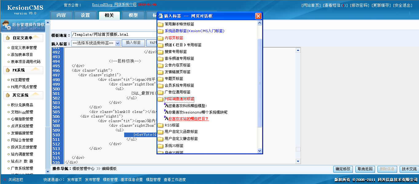Image resolution: width=419 pixels, height=184 pixels.
Task: Switch to the 设置 tab
Action: pyautogui.click(x=85, y=15)
